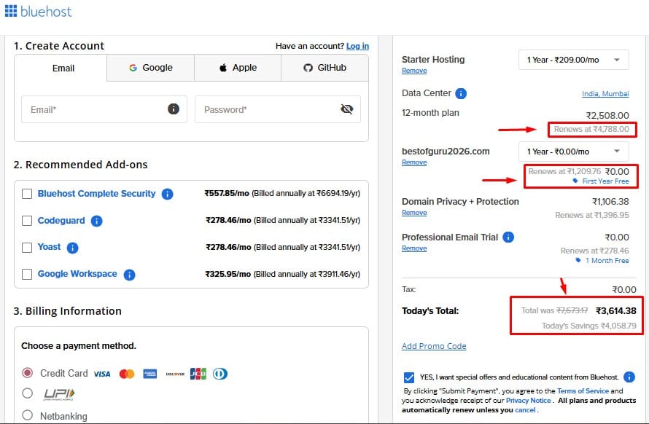Open bestofguru2026.com term dropdown
Screen dimensions: 649x424
pos(574,152)
